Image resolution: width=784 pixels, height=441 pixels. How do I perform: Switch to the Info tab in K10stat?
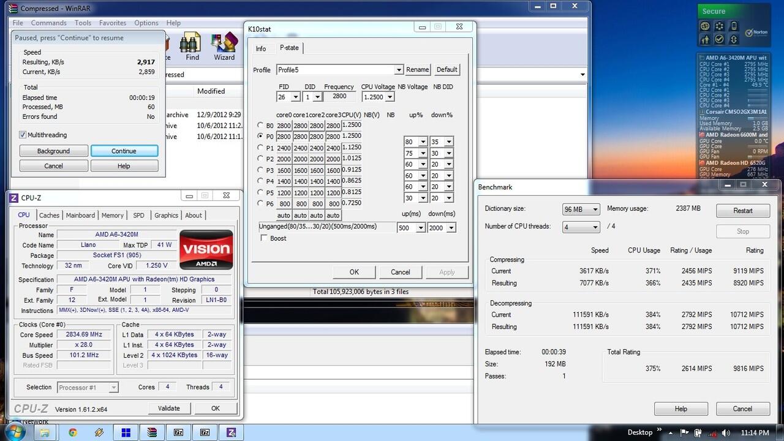click(261, 49)
